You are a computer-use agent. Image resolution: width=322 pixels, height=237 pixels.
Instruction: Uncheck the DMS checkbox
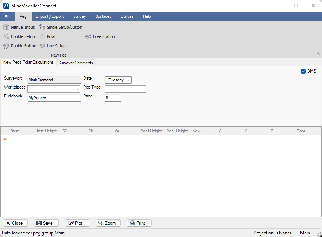click(303, 71)
